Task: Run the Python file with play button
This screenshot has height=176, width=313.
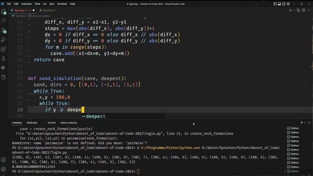Action: [x=291, y=10]
